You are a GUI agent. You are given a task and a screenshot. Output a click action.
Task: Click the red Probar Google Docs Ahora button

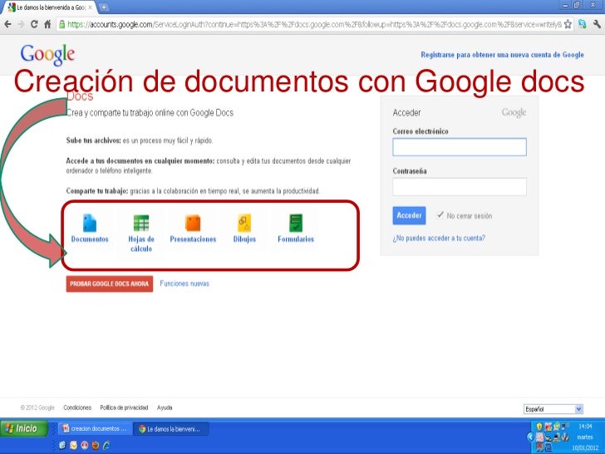[x=109, y=284]
